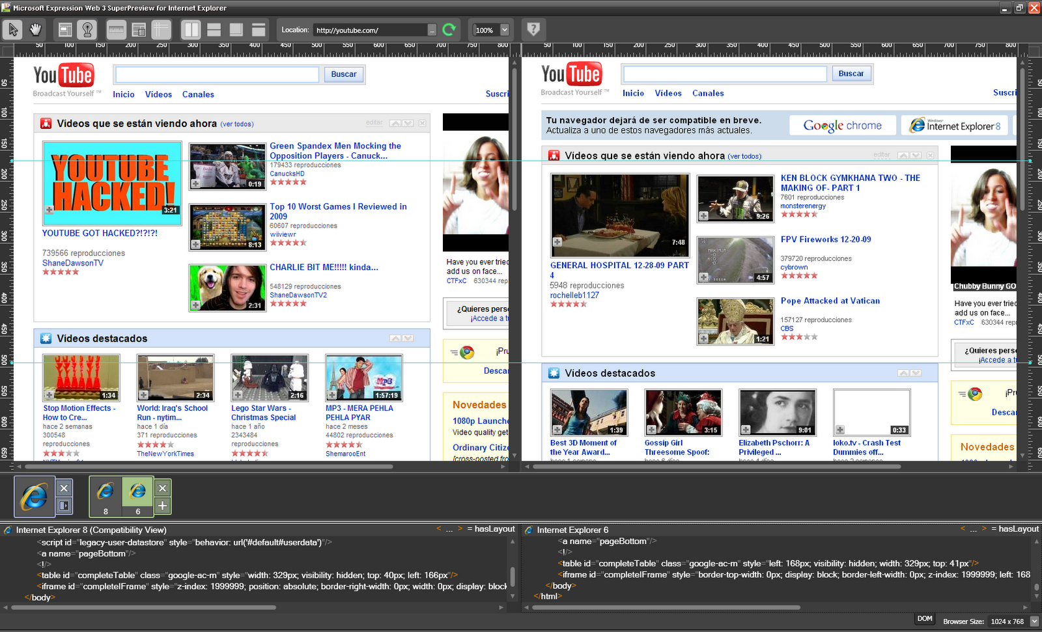The image size is (1042, 632).
Task: Refresh the page preview with green arrow
Action: (x=449, y=29)
